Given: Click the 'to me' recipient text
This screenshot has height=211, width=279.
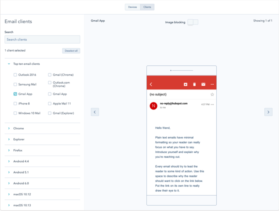Looking at the screenshot, I should tap(163, 107).
